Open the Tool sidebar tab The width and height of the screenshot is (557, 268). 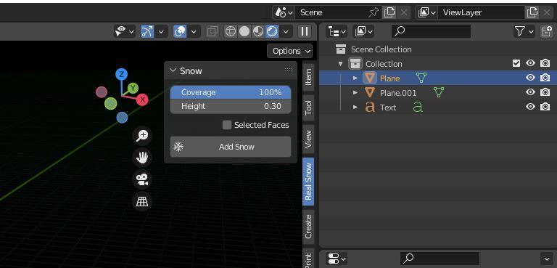tap(308, 107)
